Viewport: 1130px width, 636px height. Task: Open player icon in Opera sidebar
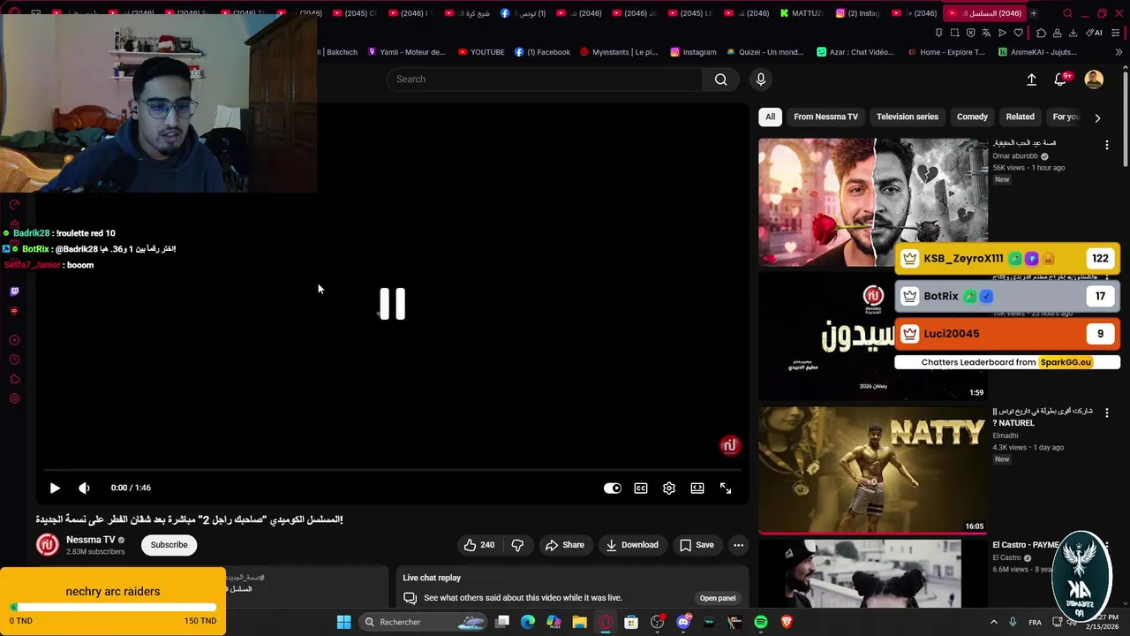[x=14, y=340]
